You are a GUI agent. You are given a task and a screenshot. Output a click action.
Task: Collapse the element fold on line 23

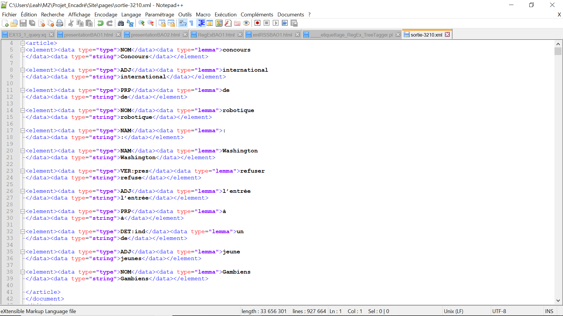click(x=22, y=171)
